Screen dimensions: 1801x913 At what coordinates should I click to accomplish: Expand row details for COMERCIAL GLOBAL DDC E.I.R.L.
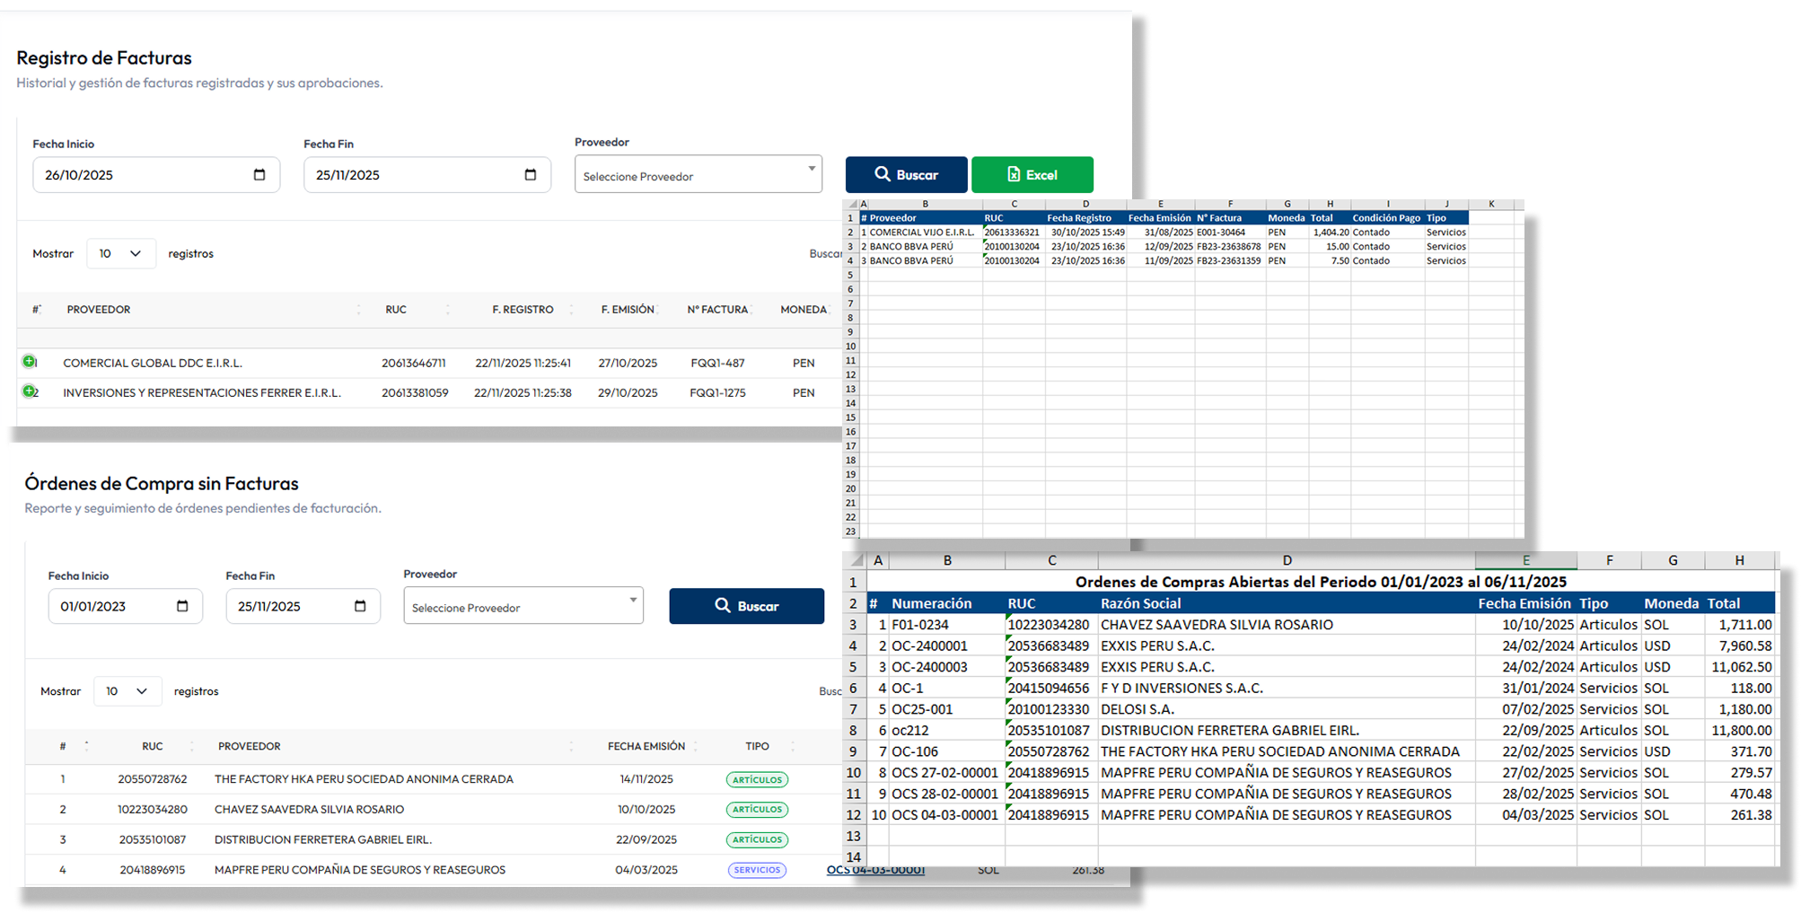coord(29,362)
